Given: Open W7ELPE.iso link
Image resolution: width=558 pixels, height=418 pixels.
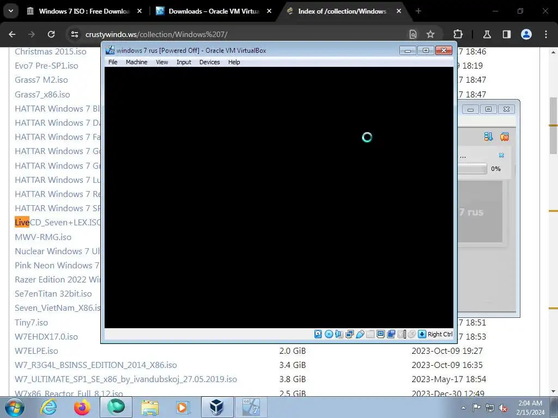Looking at the screenshot, I should [x=37, y=351].
